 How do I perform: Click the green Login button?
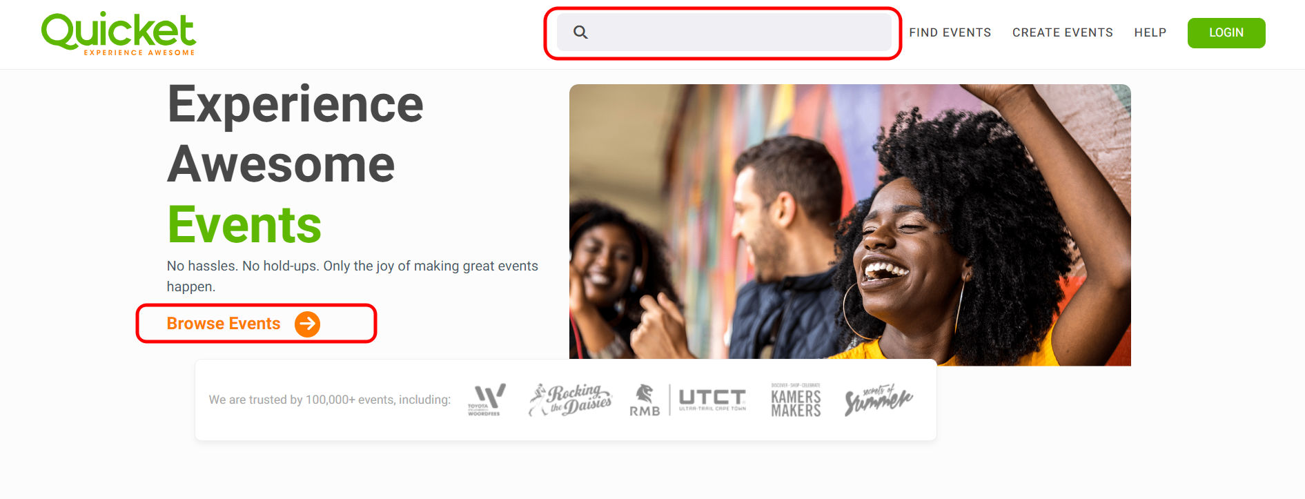tap(1226, 33)
